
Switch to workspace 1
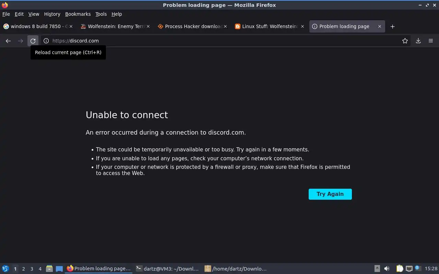click(15, 269)
